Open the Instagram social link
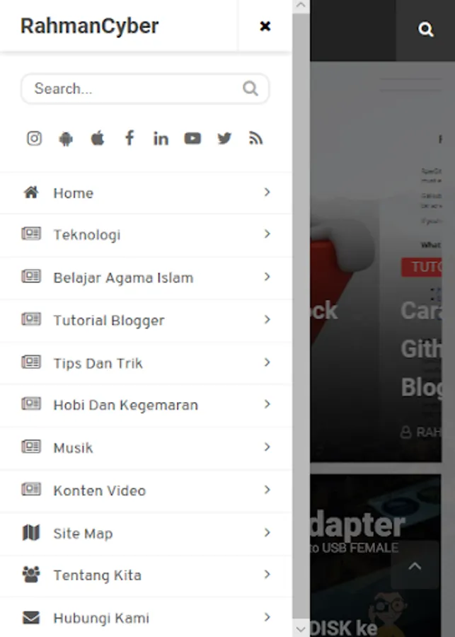Image resolution: width=455 pixels, height=637 pixels. [34, 139]
